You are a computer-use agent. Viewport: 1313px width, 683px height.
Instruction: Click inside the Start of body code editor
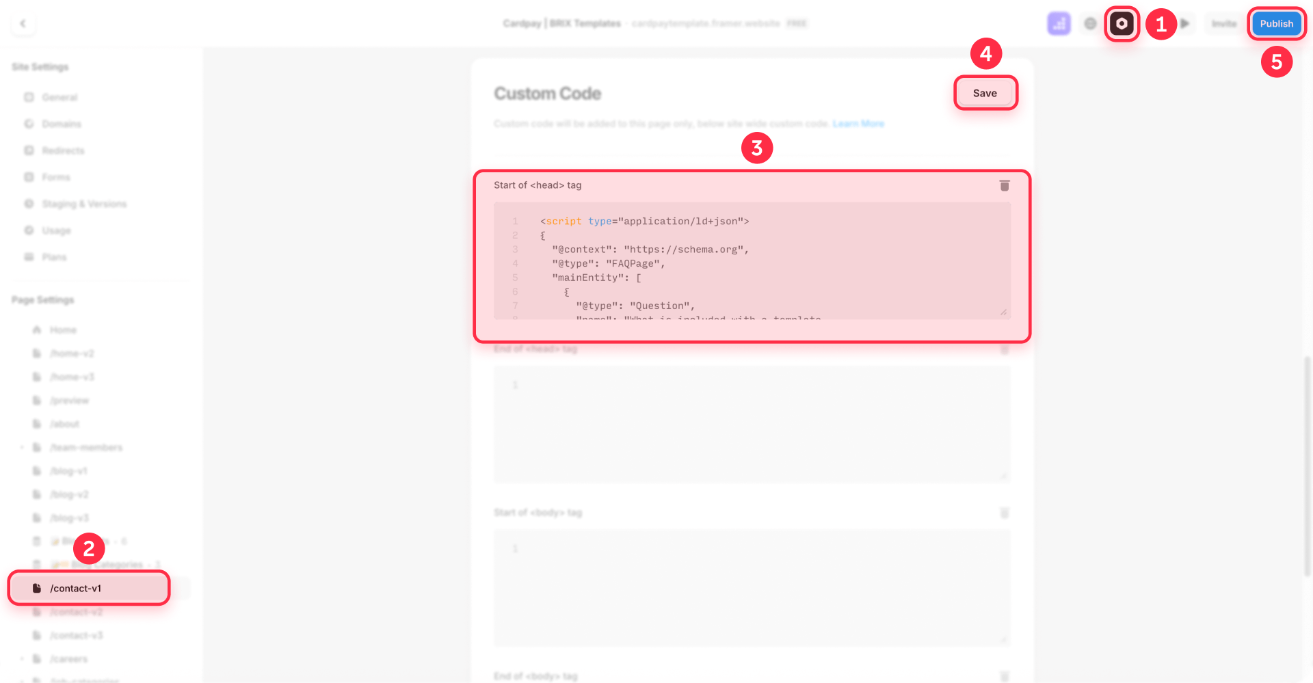click(x=752, y=588)
